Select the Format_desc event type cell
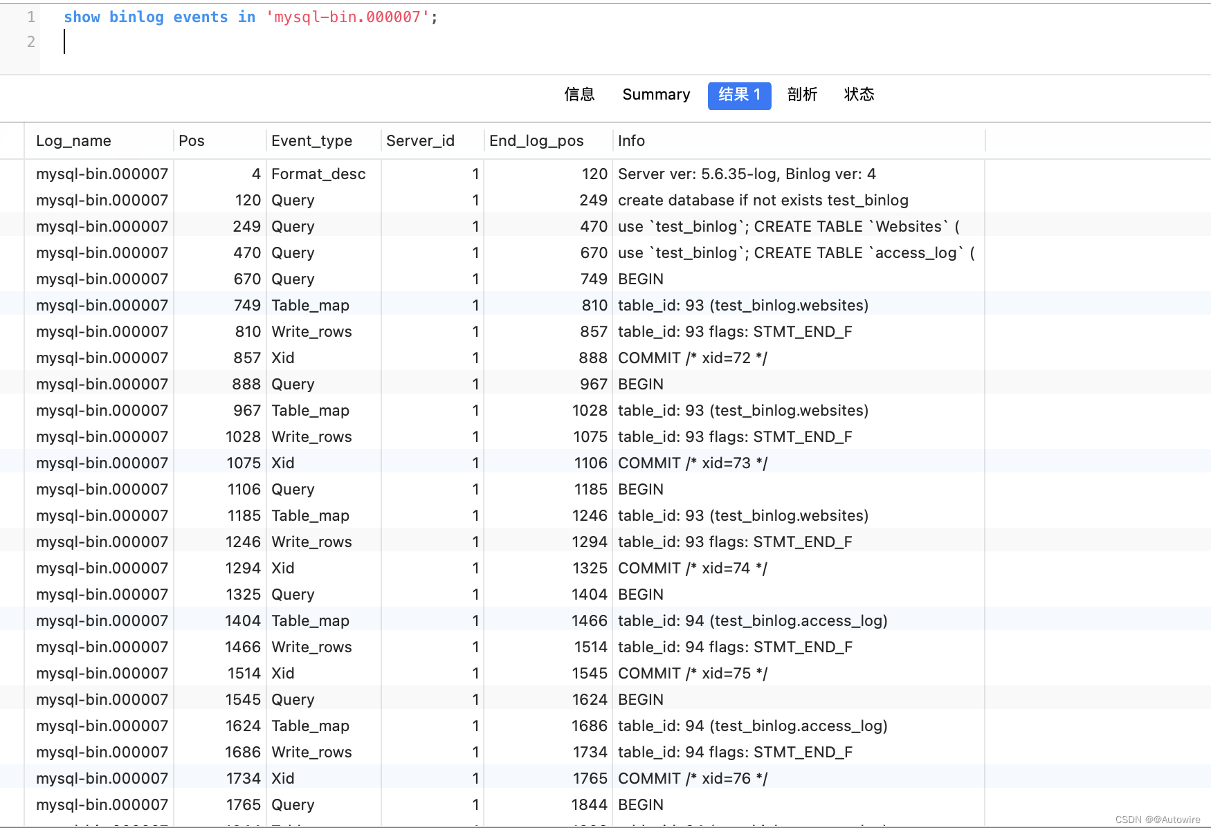The image size is (1211, 830). click(x=323, y=174)
